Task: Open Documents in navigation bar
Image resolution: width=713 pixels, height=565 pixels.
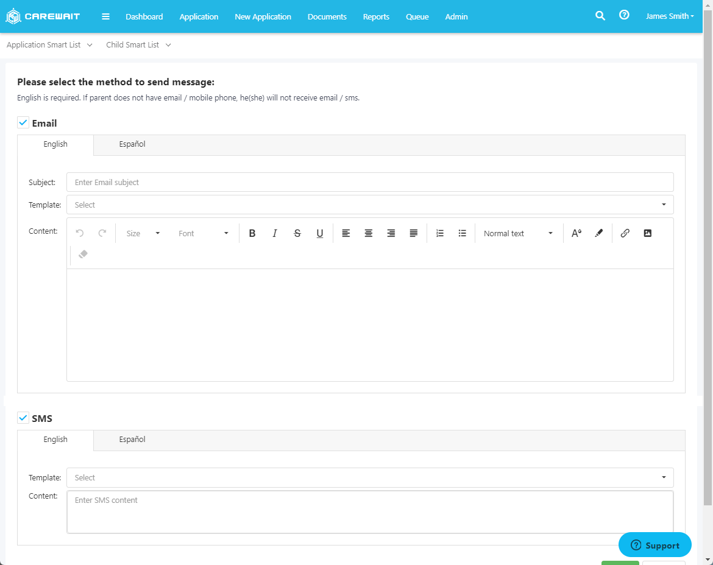Action: pyautogui.click(x=327, y=17)
